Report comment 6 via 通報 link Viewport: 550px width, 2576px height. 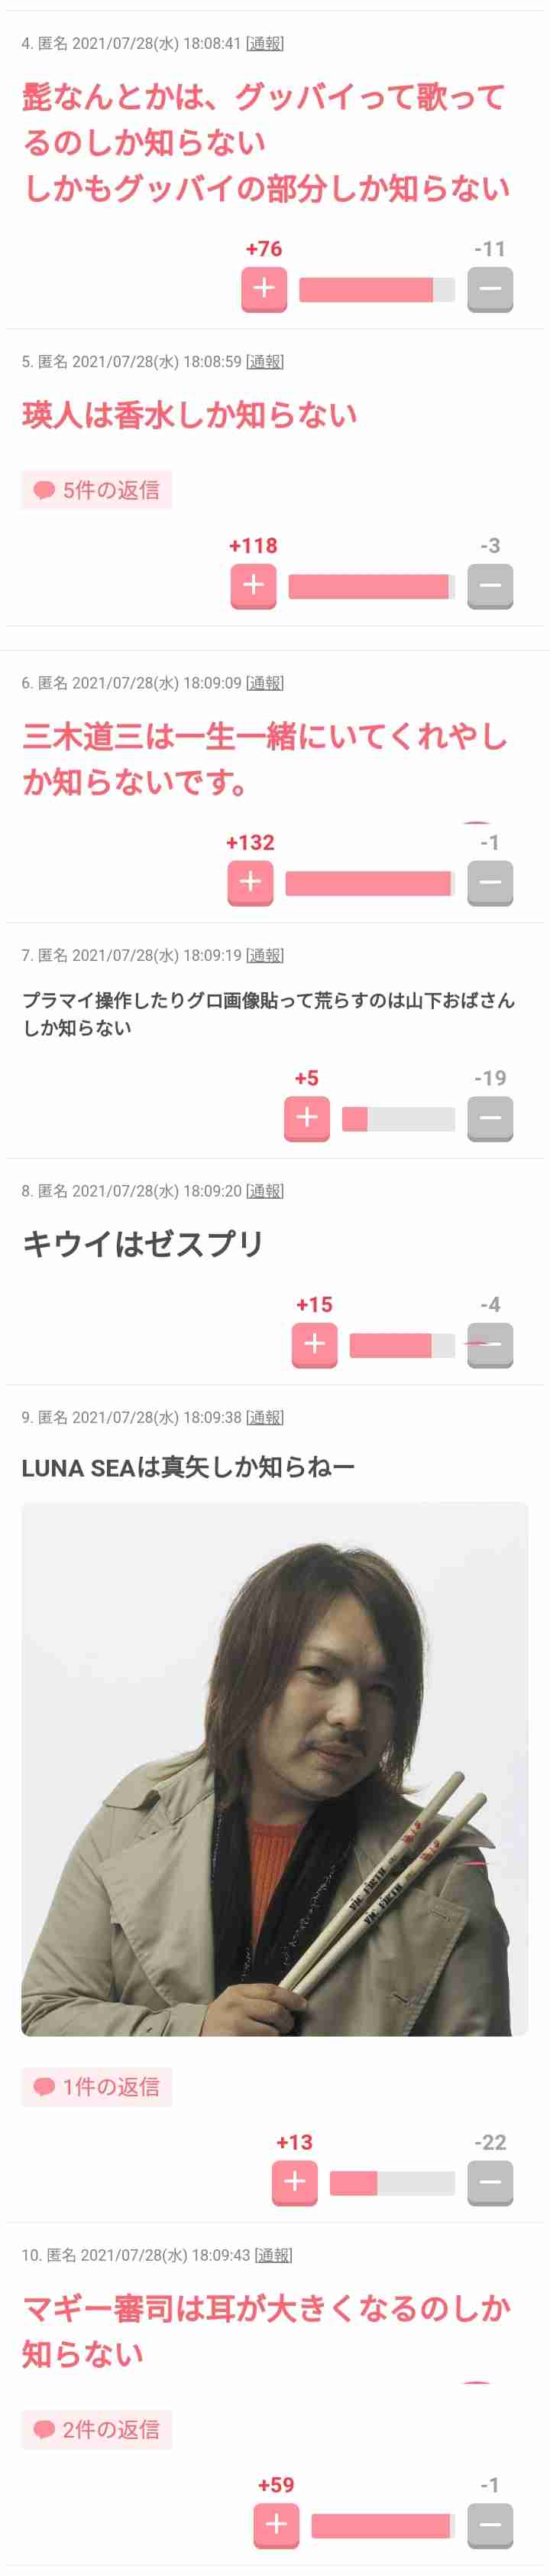click(264, 683)
